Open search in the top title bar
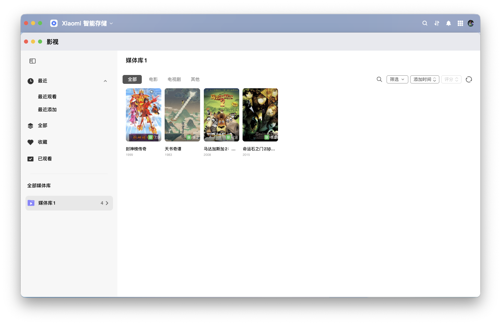Screen dimensions: 501x325 tap(425, 23)
